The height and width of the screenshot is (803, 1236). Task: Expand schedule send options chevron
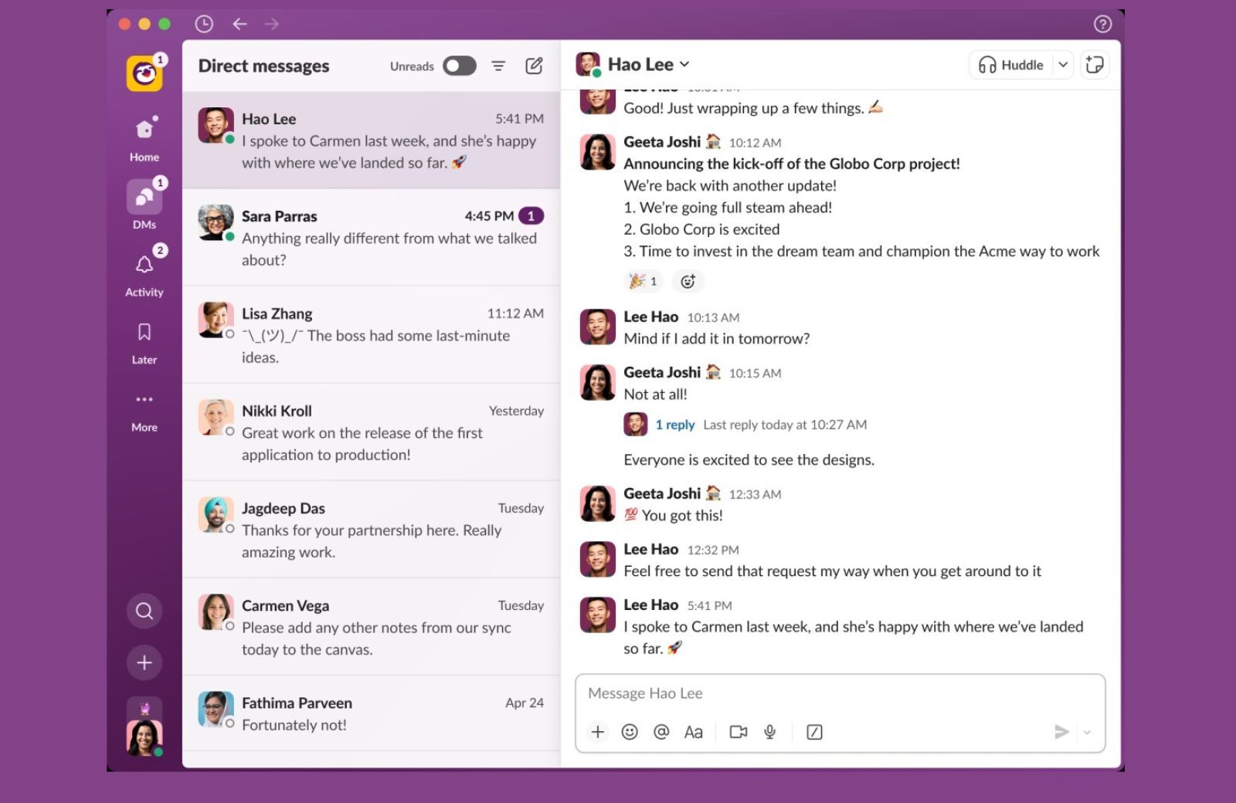pos(1087,732)
